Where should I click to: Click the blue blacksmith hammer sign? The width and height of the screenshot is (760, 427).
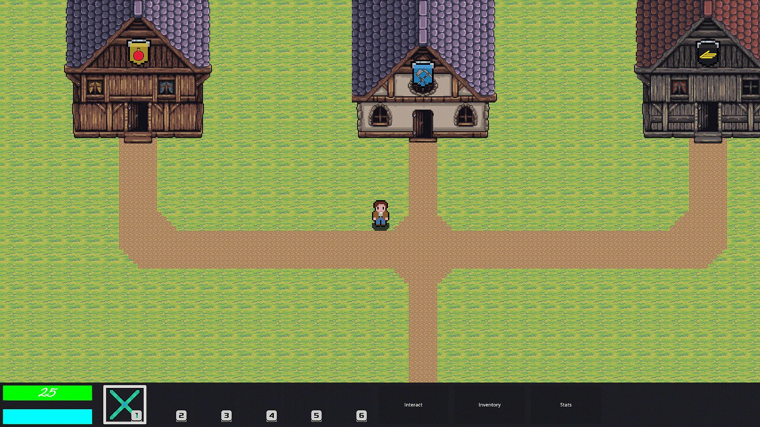pos(423,75)
